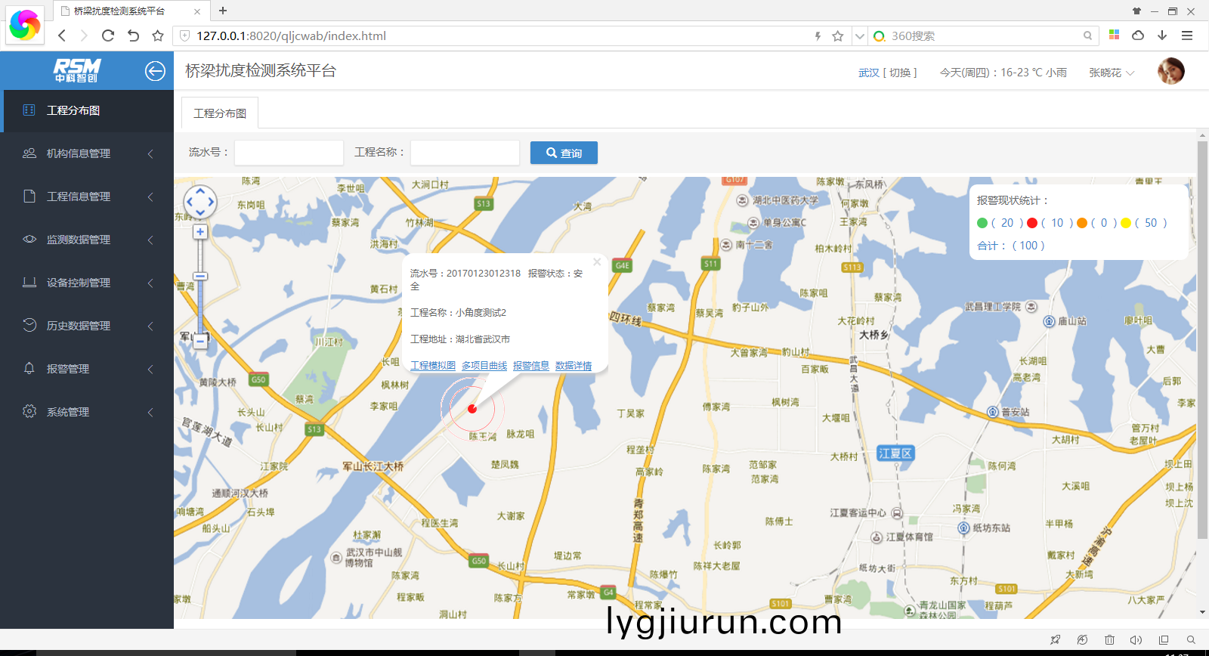Expand 监测数据管理 sidebar menu
Image resolution: width=1209 pixels, height=656 pixels.
(87, 240)
